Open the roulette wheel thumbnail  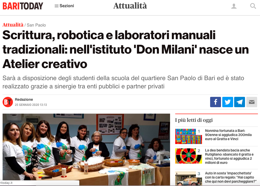pos(189,156)
